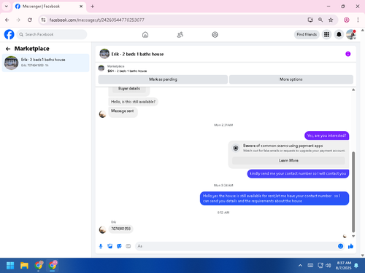
Task: Click the 'Yes, are you interested?' message
Action: pyautogui.click(x=326, y=135)
